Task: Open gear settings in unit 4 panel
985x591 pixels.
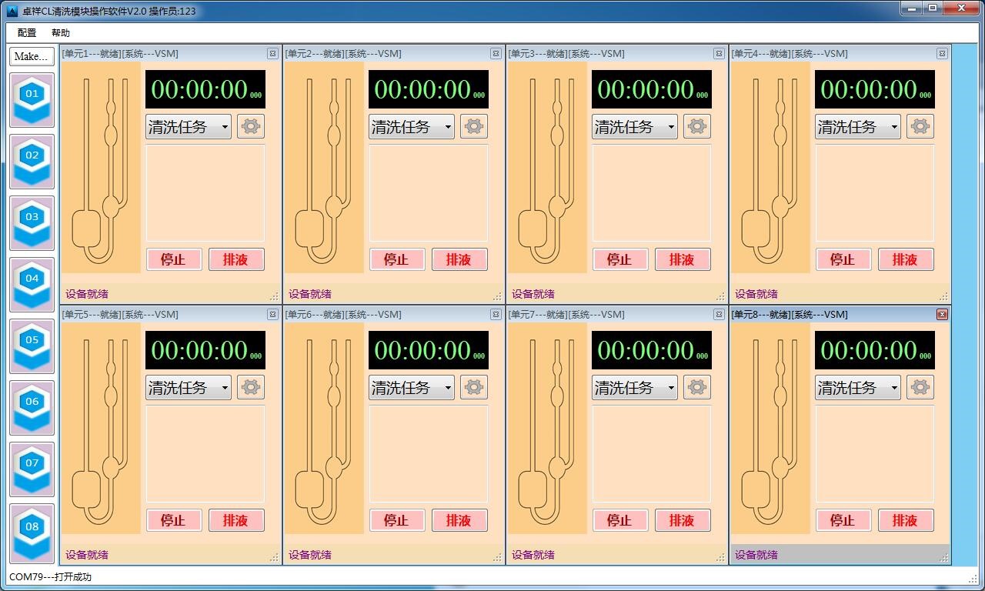Action: pyautogui.click(x=920, y=126)
